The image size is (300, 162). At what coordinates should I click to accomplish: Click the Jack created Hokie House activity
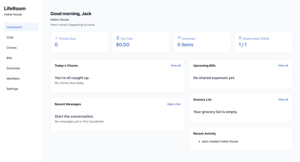click(220, 142)
